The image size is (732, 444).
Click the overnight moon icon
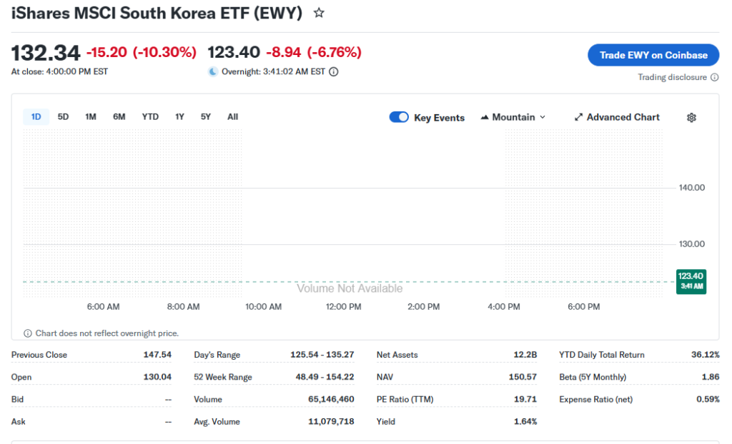click(x=212, y=71)
